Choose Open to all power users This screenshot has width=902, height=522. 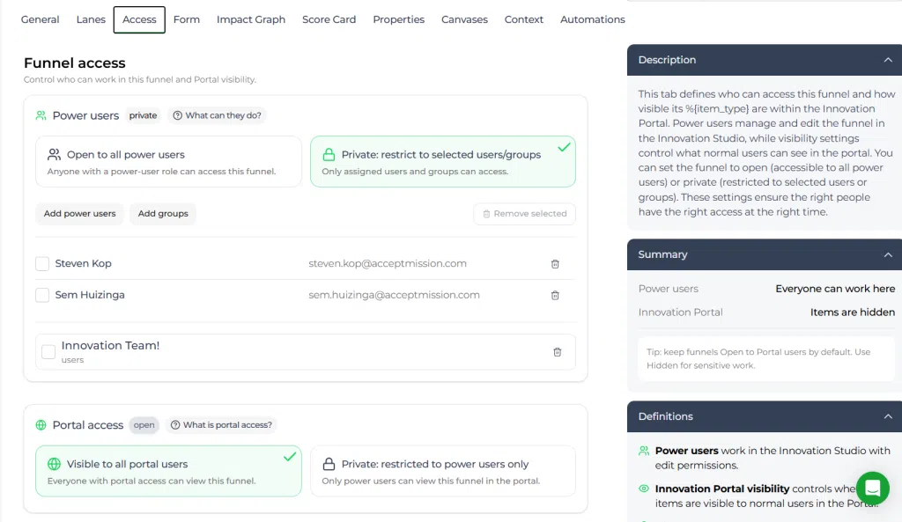(168, 162)
